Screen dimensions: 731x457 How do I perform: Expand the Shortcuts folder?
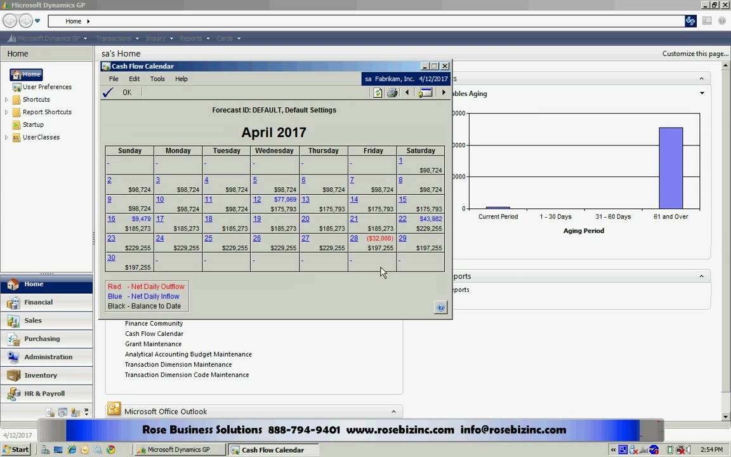[6, 99]
